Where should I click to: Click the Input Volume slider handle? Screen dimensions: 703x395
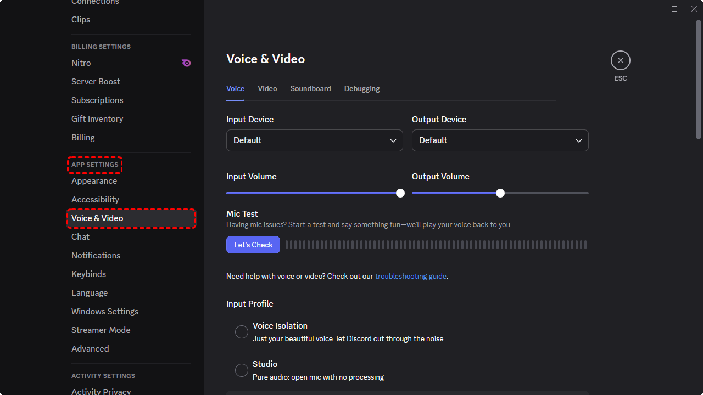(400, 193)
